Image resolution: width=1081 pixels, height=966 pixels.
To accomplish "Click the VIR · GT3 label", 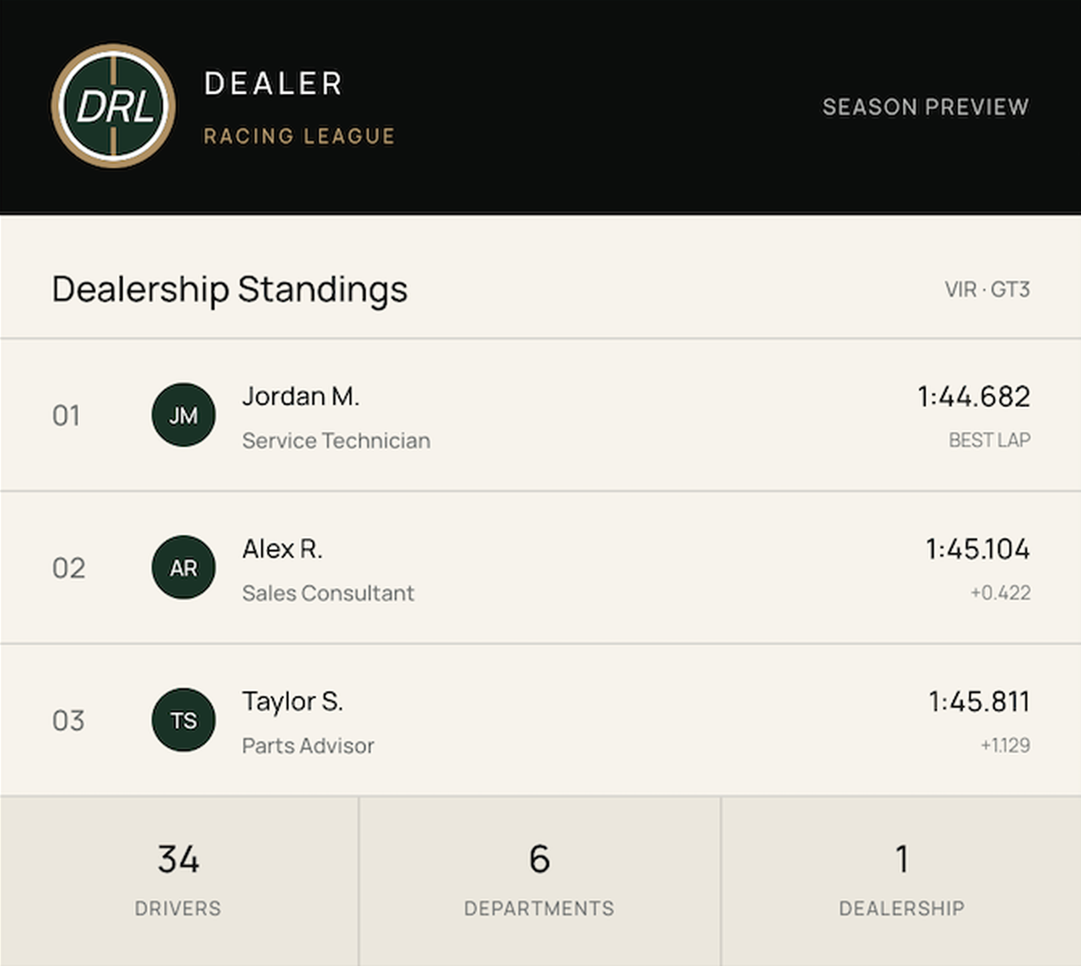I will point(987,290).
